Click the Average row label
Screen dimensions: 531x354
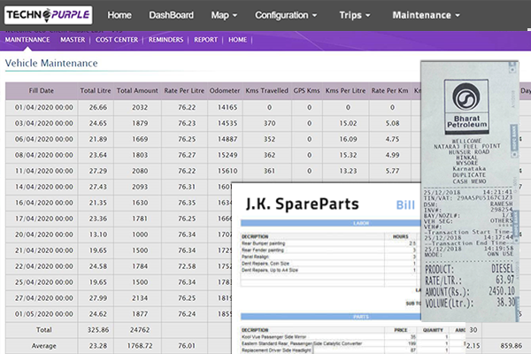tap(44, 346)
